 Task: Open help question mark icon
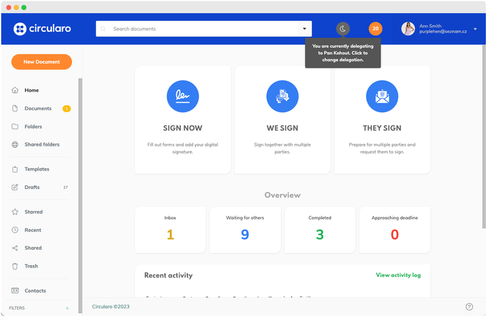point(469,307)
